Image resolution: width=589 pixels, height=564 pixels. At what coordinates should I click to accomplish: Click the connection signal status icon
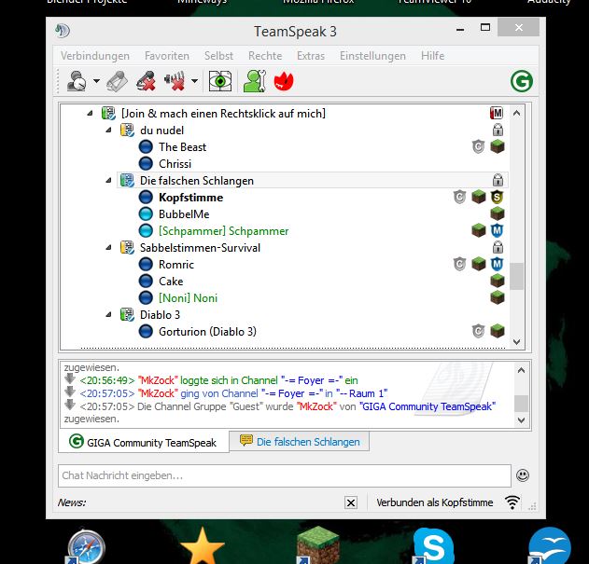tap(512, 502)
